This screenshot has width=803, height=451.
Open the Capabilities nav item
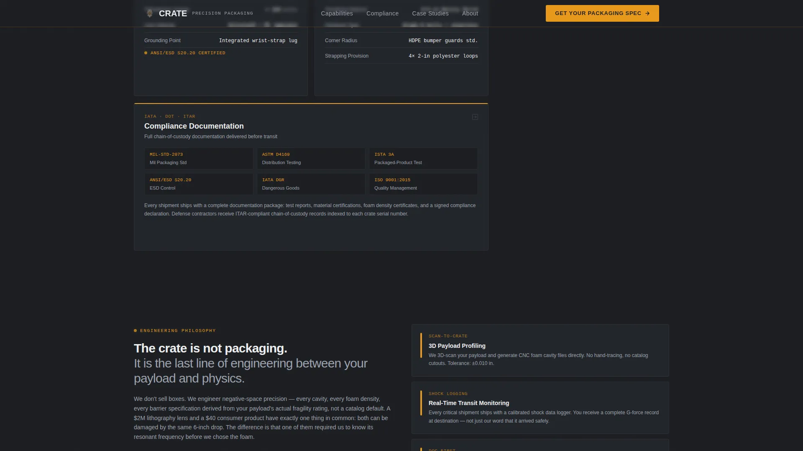[x=337, y=13]
